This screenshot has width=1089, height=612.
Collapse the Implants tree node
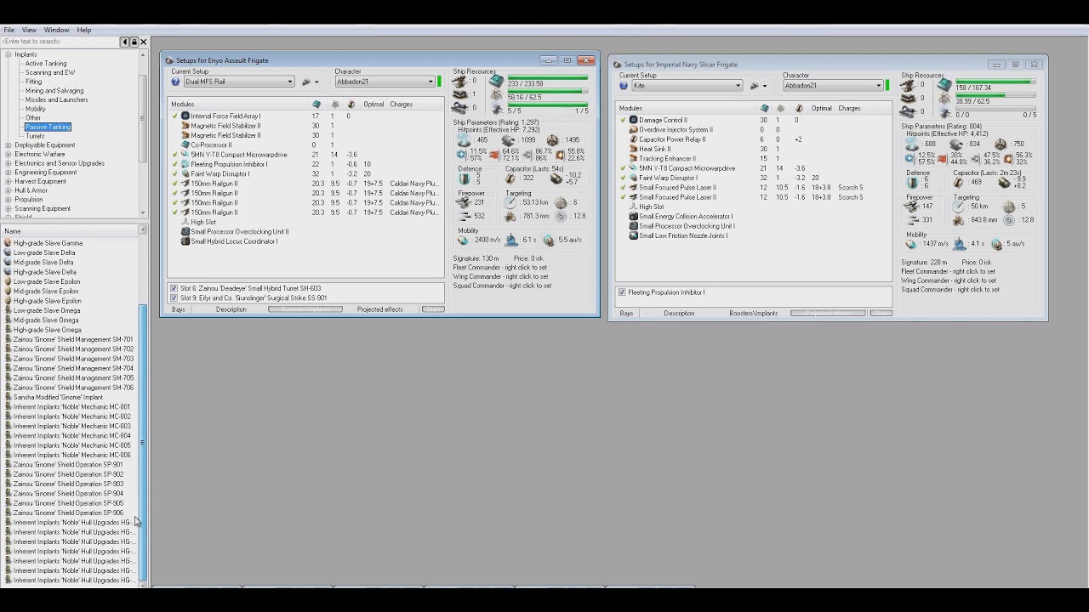coord(9,54)
